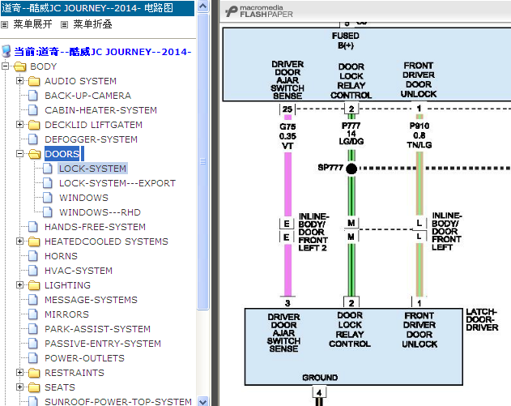Open the PASSIVE-ENTRY-SYSTEM diagram
This screenshot has height=406, width=511.
[103, 344]
